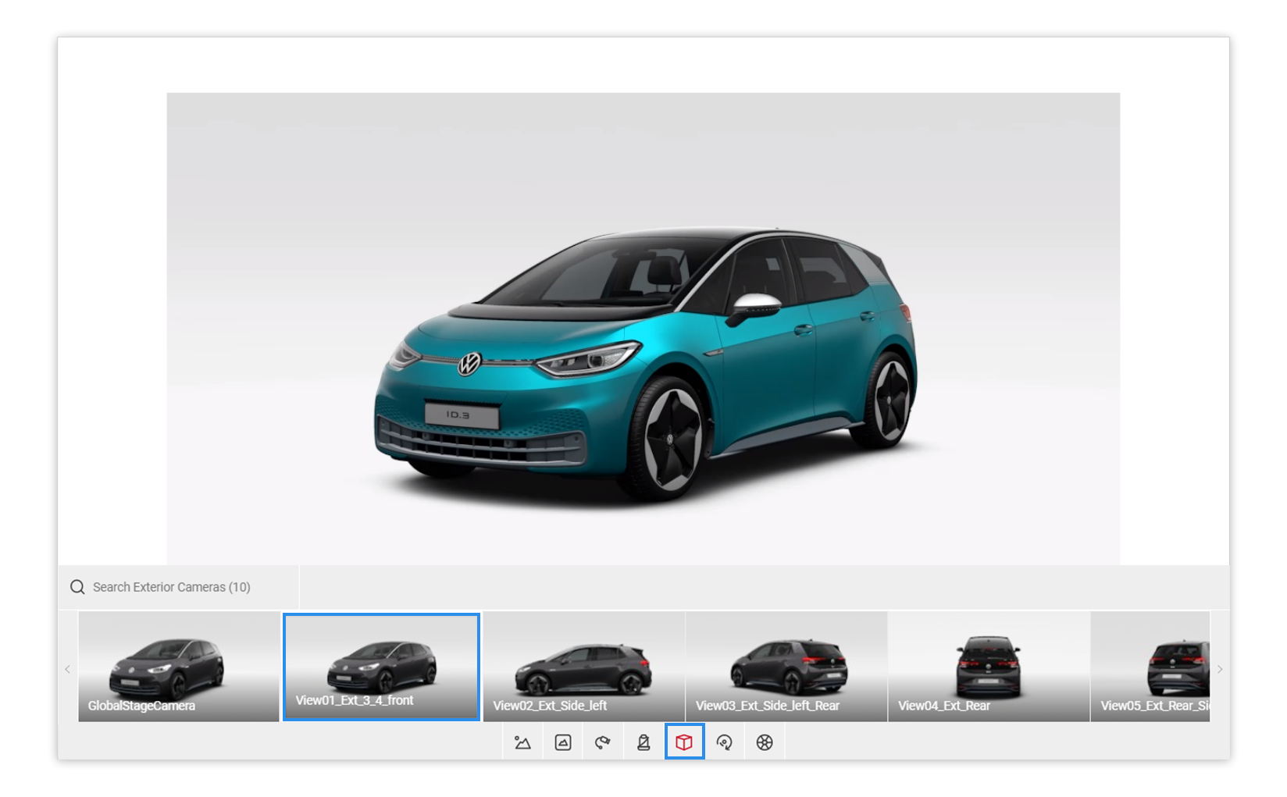Click the turntable rotation icon
The height and width of the screenshot is (797, 1287).
click(x=725, y=742)
